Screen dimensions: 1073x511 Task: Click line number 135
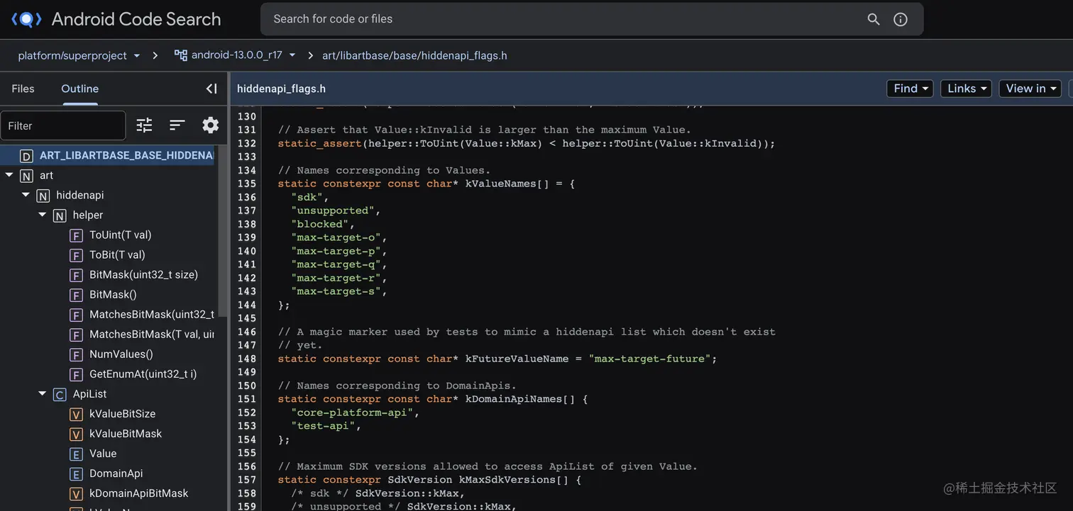tap(246, 184)
